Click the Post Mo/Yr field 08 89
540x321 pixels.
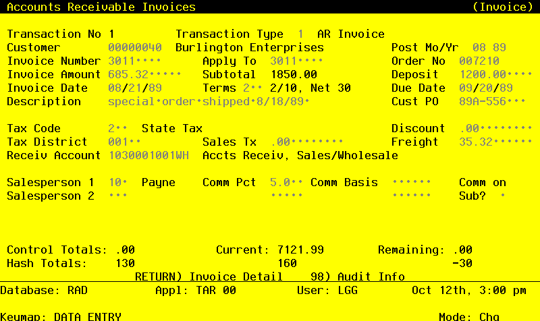(x=489, y=47)
